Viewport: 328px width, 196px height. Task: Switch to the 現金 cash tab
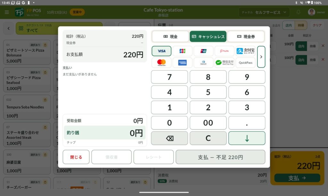[x=170, y=36]
